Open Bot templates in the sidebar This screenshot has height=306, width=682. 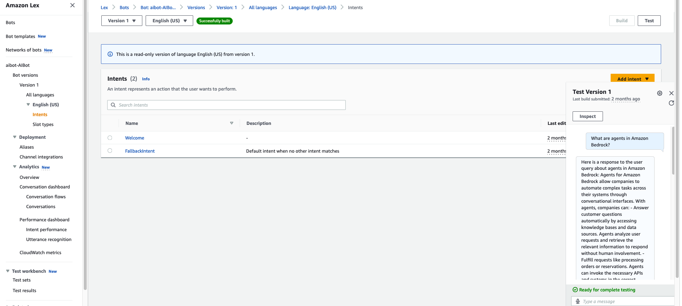[x=20, y=37]
